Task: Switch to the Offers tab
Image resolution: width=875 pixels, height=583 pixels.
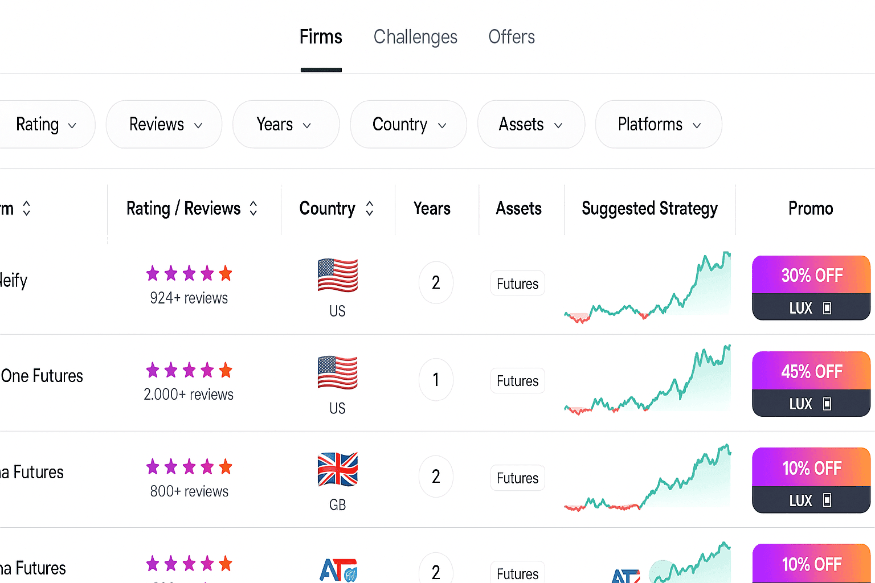Action: [x=512, y=37]
